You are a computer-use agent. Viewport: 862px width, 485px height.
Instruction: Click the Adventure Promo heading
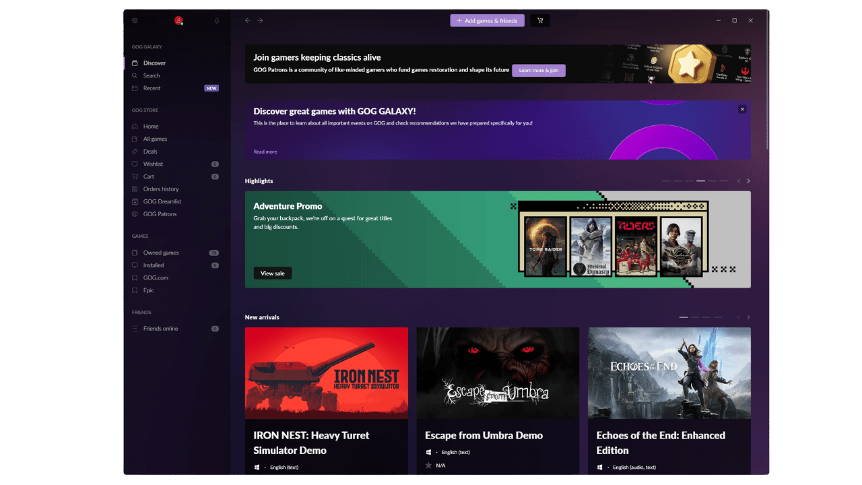pyautogui.click(x=288, y=206)
